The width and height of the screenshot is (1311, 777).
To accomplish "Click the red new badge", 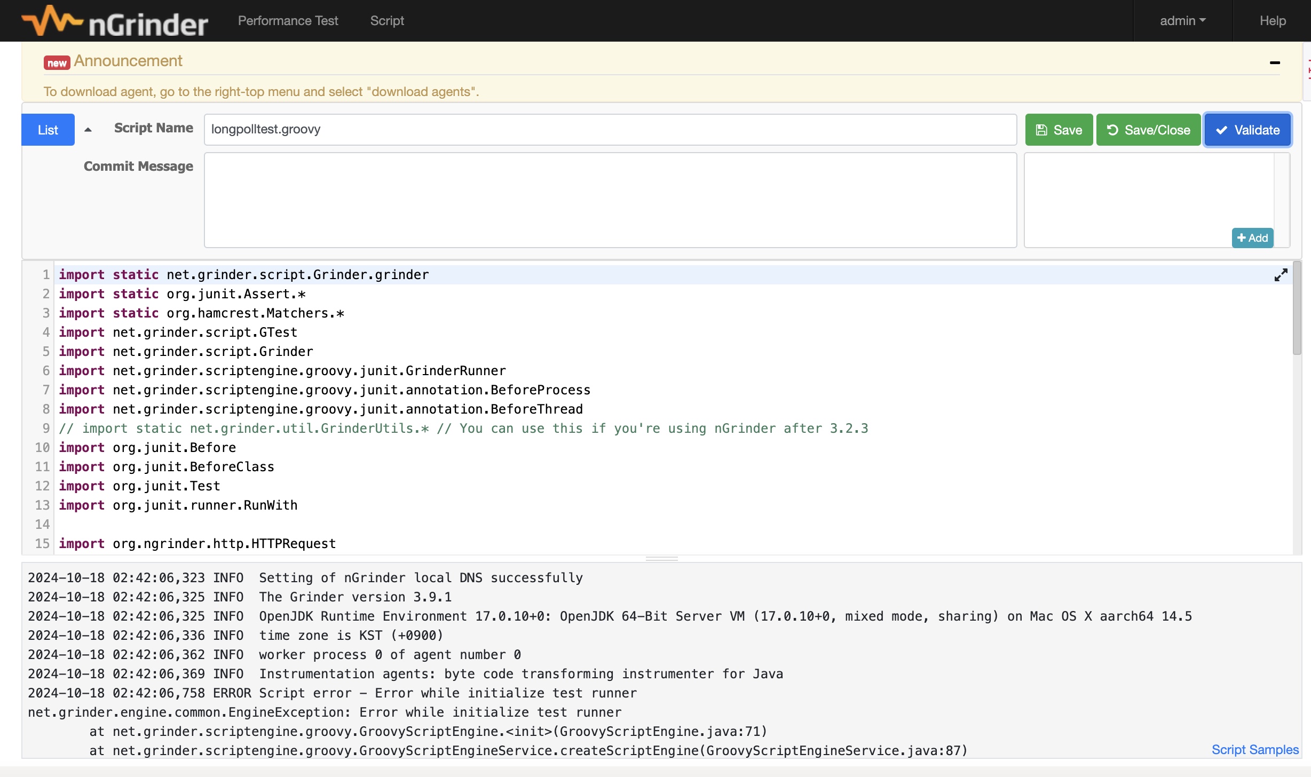I will 57,63.
